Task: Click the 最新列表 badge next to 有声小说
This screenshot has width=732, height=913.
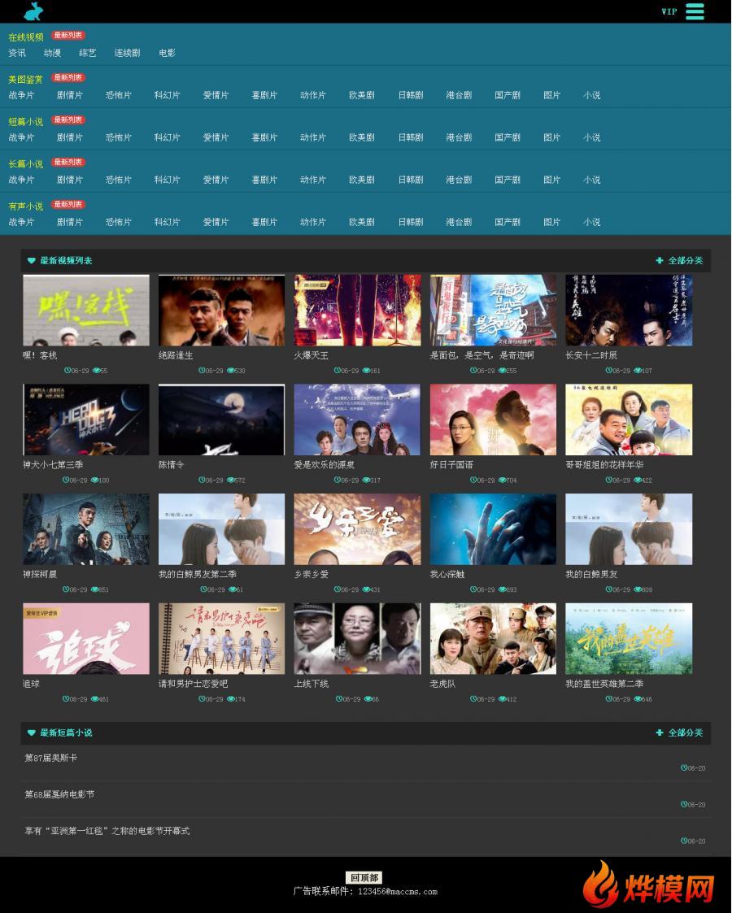Action: [68, 204]
